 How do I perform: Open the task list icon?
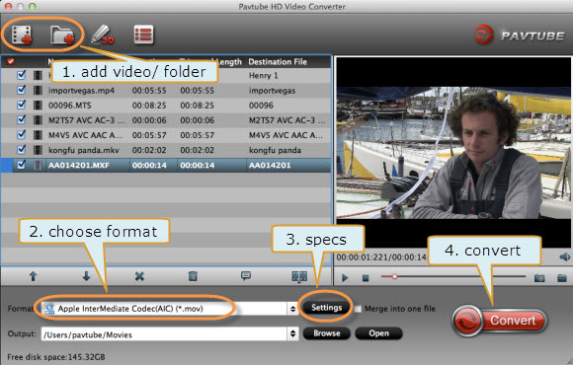pos(143,35)
